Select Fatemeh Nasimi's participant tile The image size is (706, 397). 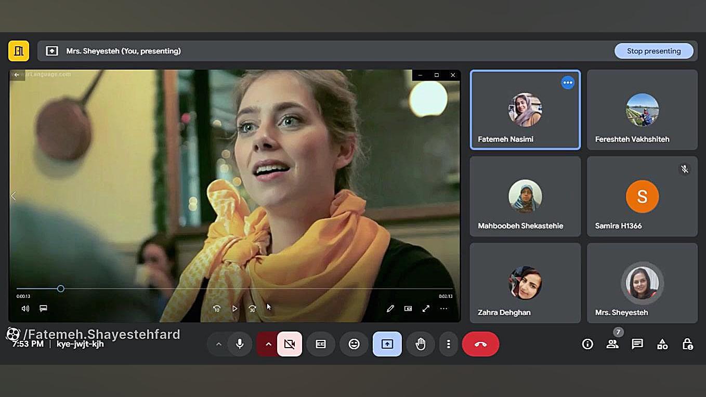coord(525,110)
